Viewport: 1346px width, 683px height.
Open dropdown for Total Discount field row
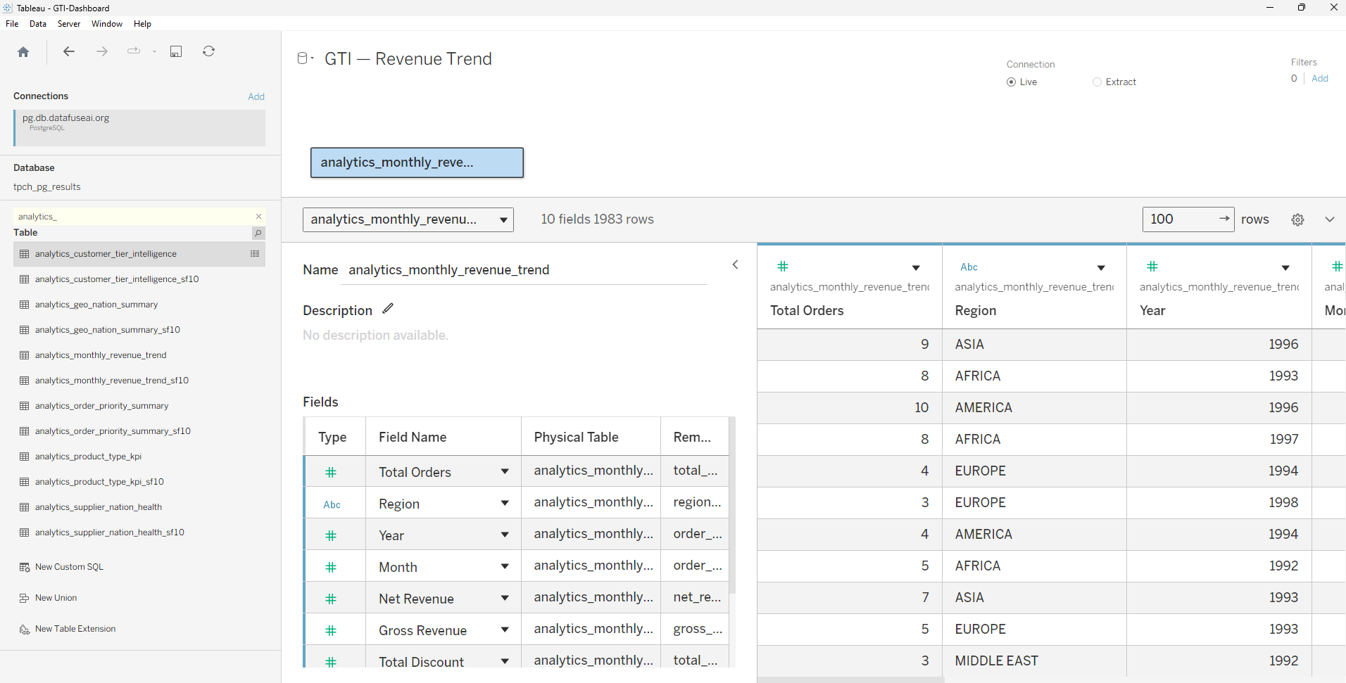(x=505, y=661)
